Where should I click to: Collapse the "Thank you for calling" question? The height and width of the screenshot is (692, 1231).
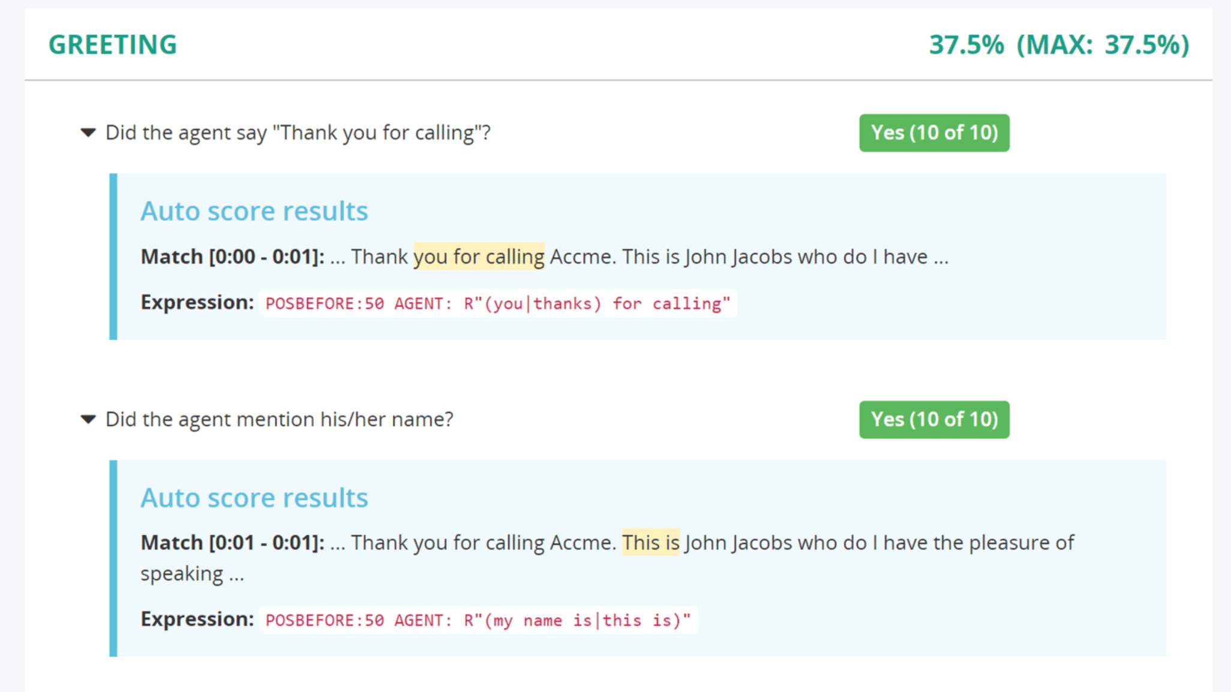pyautogui.click(x=88, y=133)
